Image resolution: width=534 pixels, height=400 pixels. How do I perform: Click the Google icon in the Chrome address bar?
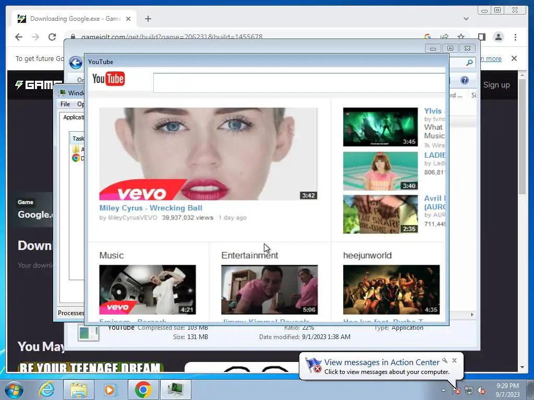(428, 36)
